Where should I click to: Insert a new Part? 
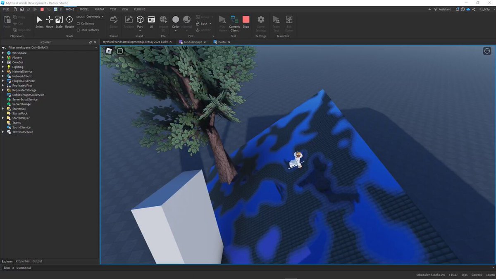click(x=140, y=19)
